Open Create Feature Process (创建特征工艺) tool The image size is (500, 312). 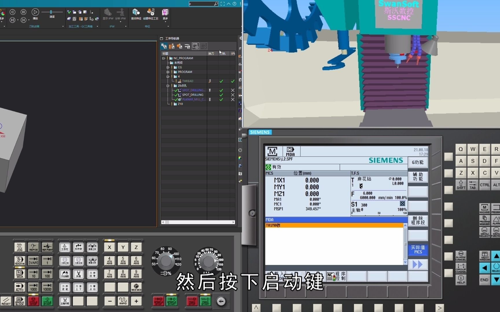point(151,14)
